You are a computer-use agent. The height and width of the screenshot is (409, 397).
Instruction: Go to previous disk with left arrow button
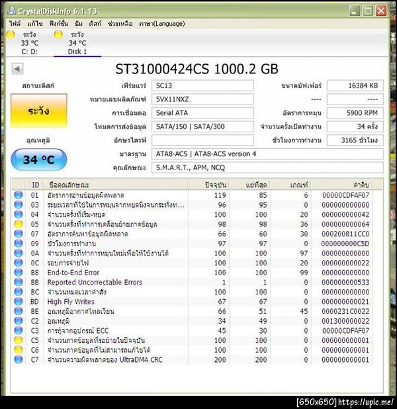(17, 69)
